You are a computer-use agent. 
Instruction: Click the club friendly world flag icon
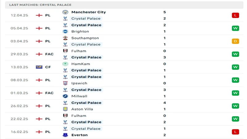[x=39, y=67]
